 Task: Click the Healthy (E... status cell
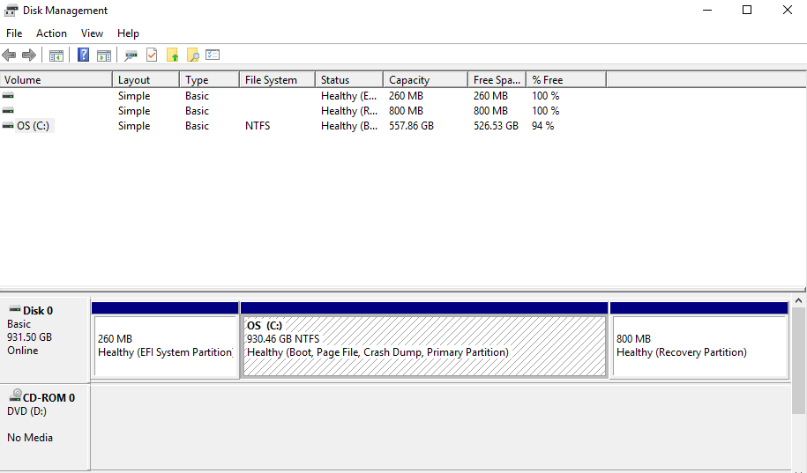(349, 96)
